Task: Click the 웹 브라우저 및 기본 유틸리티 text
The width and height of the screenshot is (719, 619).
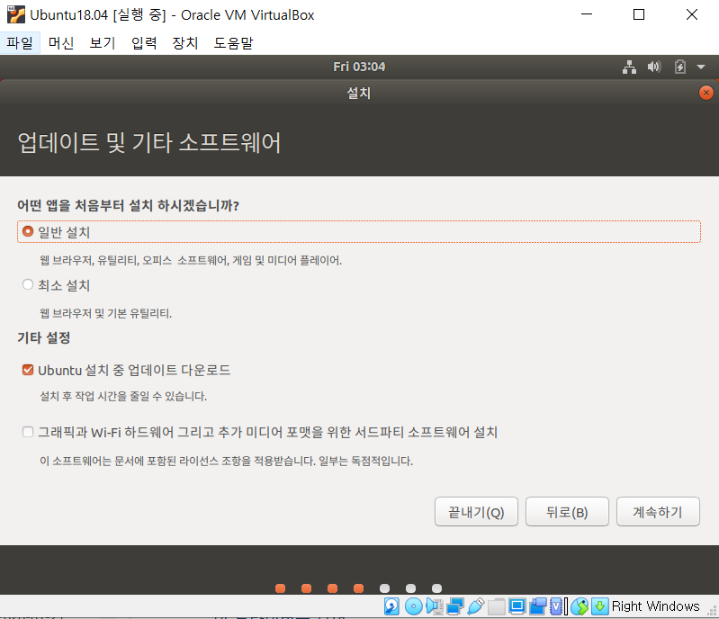Action: [105, 314]
